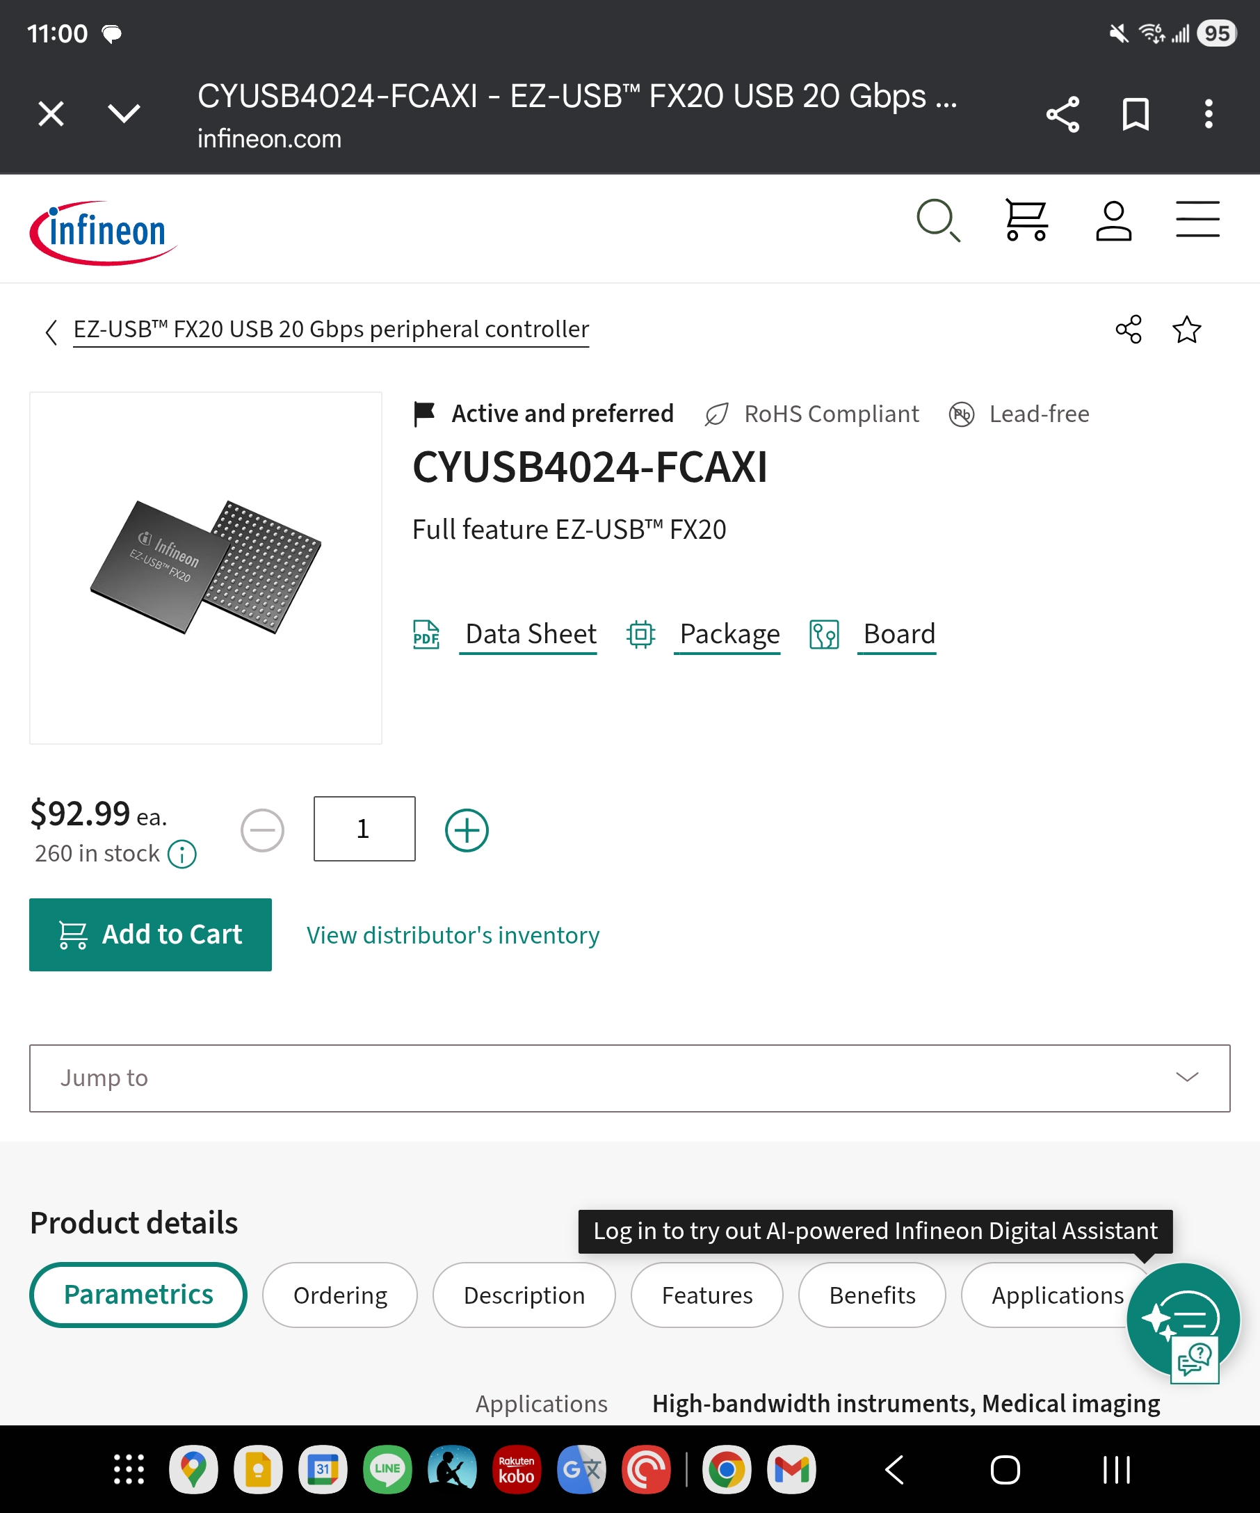Screen dimensions: 1260x1513
Task: Increase quantity with plus button
Action: (467, 830)
